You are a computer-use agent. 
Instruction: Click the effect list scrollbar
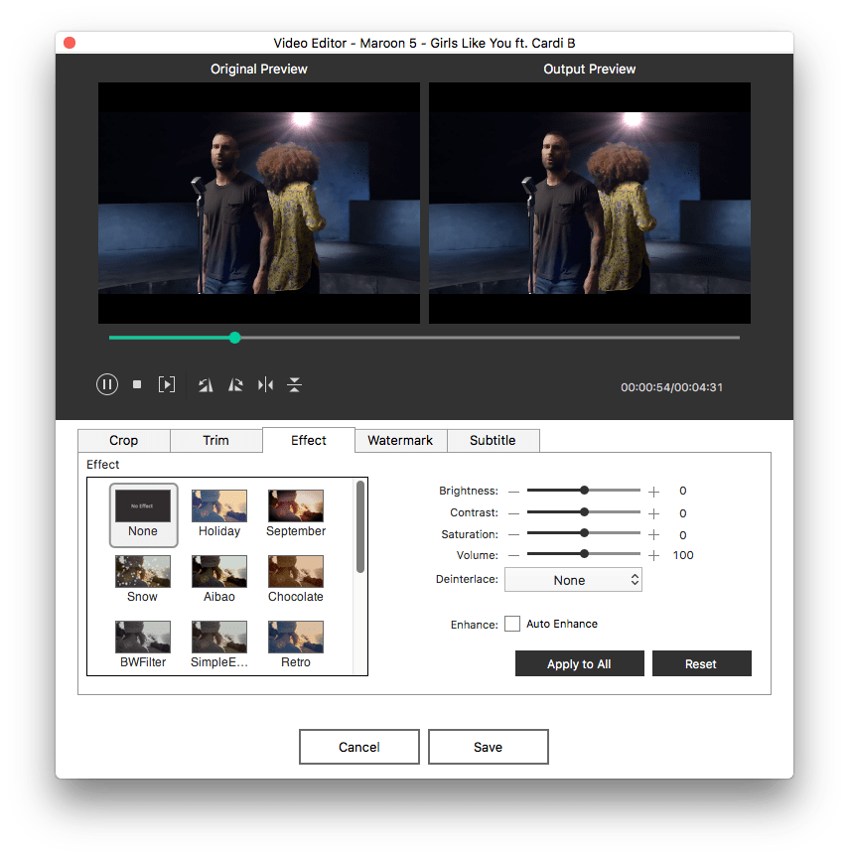click(359, 527)
